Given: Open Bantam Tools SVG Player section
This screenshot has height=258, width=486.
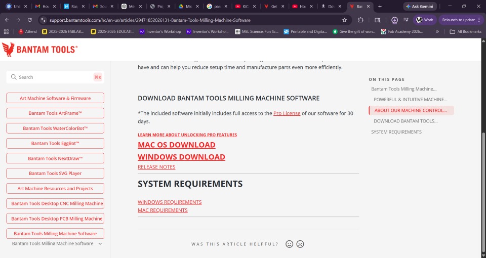Looking at the screenshot, I should click(x=55, y=174).
